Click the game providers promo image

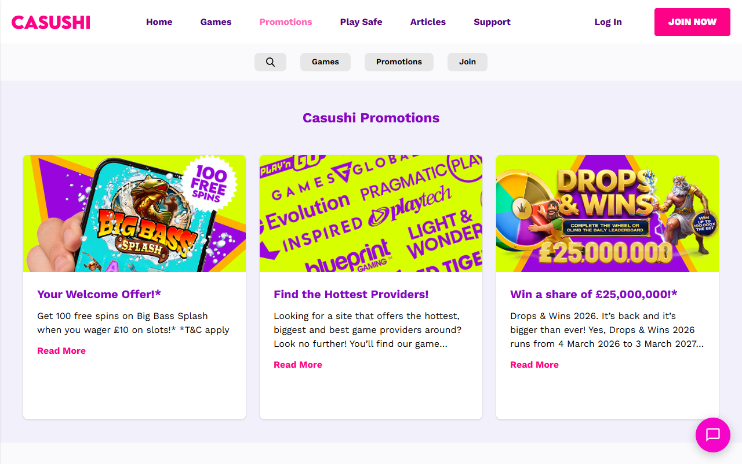point(371,213)
